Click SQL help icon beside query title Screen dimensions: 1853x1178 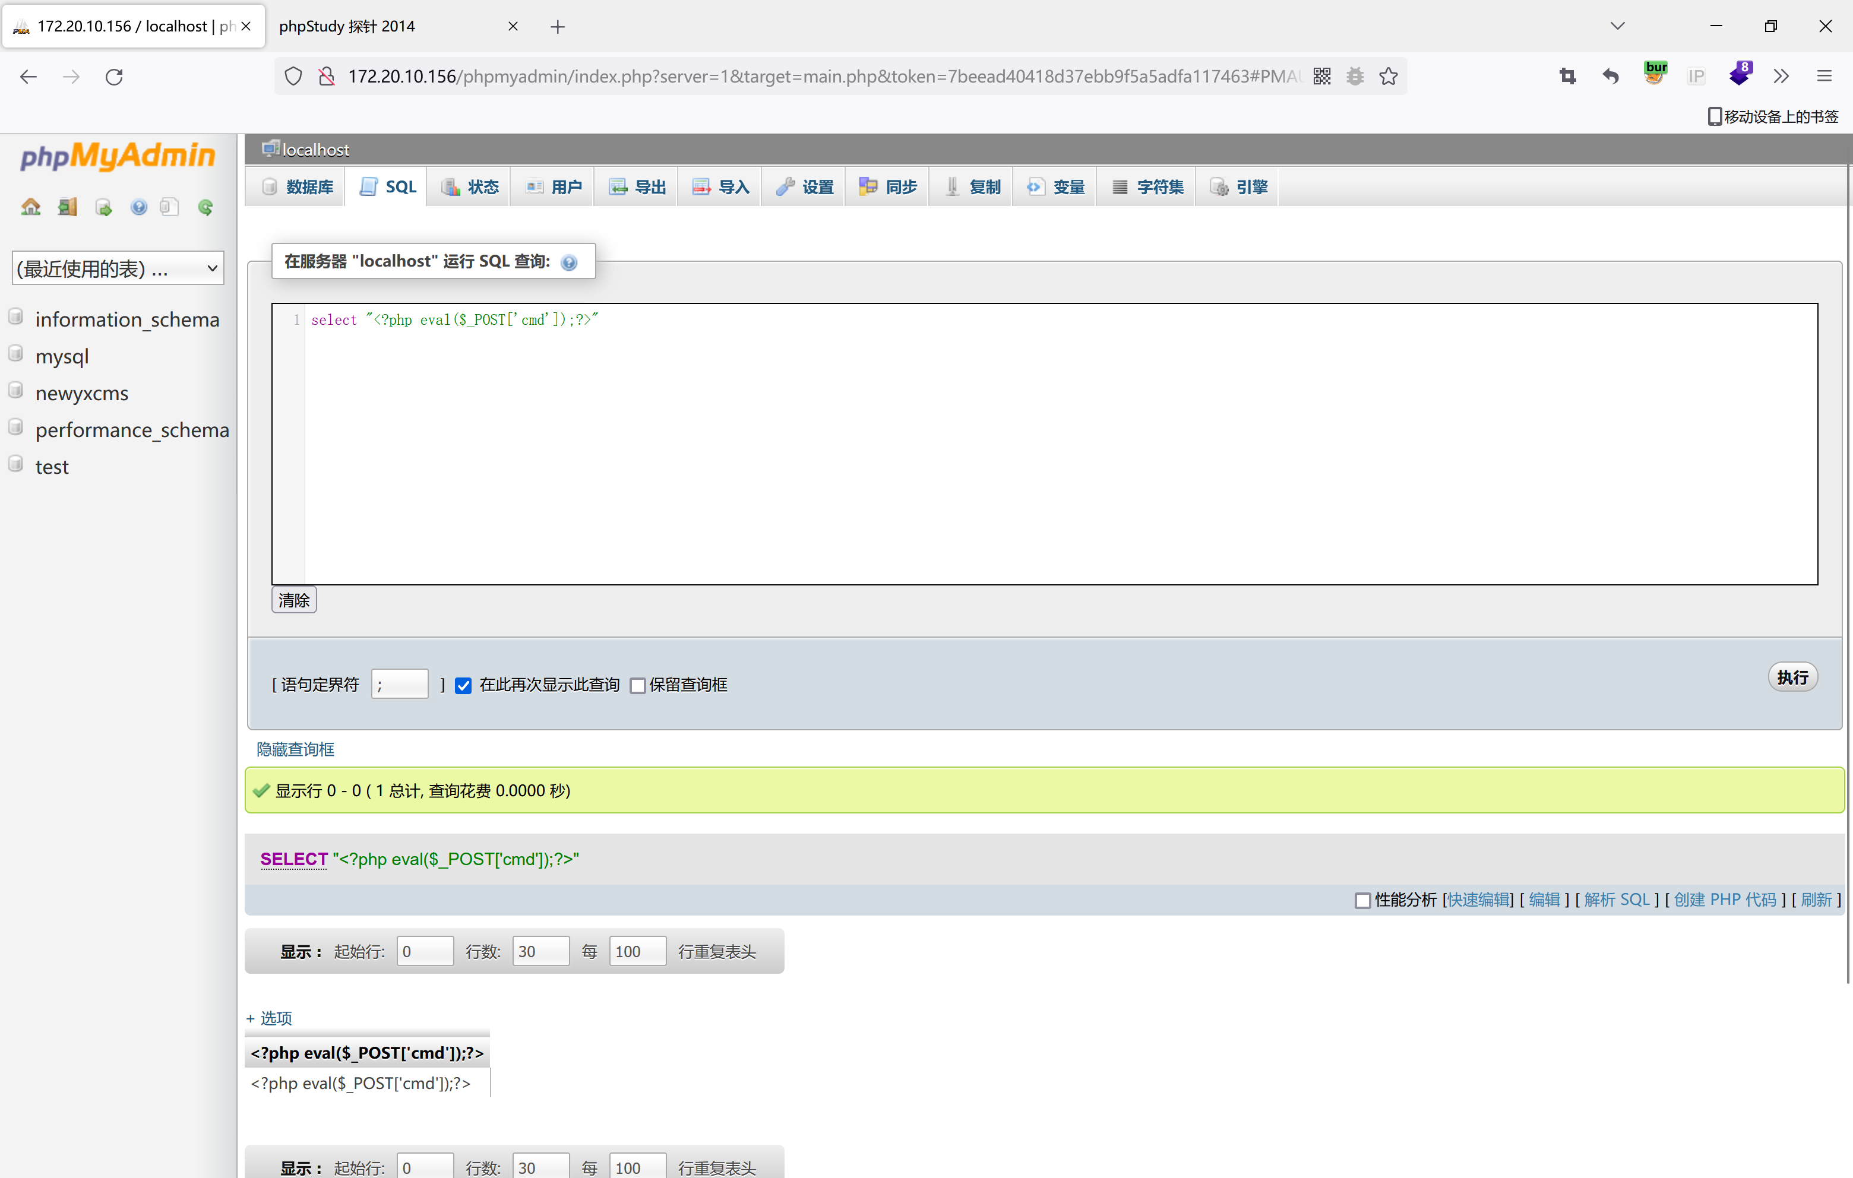pyautogui.click(x=569, y=262)
